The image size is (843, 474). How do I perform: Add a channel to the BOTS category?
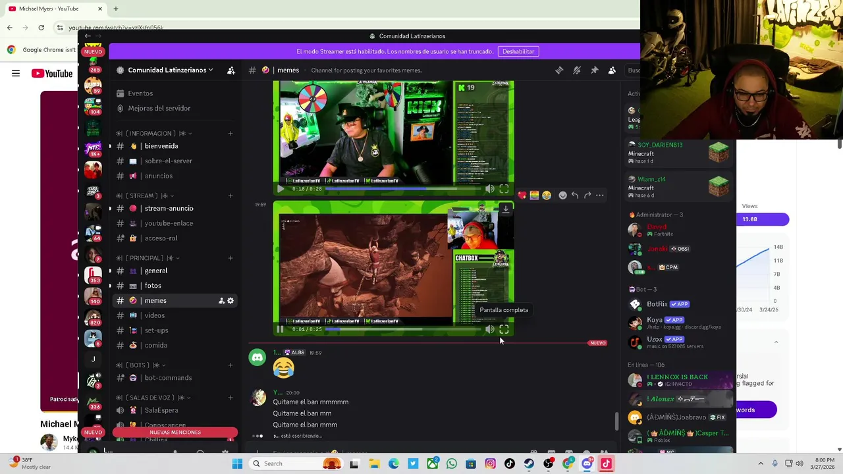tap(231, 365)
